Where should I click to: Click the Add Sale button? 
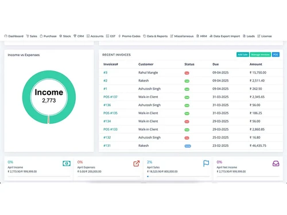[243, 54]
